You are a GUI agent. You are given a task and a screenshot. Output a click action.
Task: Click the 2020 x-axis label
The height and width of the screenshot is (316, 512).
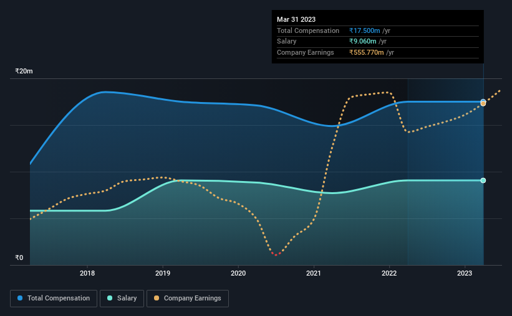[238, 273]
